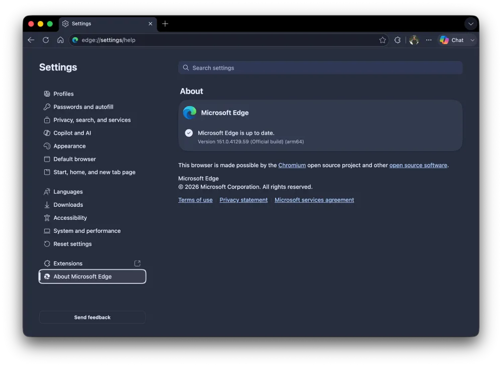502x367 pixels.
Task: Open Copilot and AI settings
Action: coord(92,133)
